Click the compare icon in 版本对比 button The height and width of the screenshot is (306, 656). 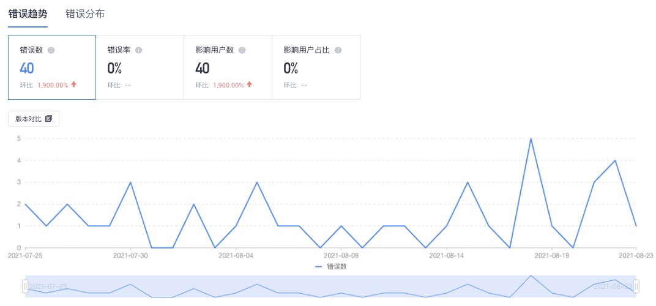click(48, 119)
